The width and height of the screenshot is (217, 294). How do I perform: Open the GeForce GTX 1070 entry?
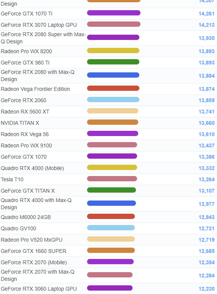[x=24, y=157]
